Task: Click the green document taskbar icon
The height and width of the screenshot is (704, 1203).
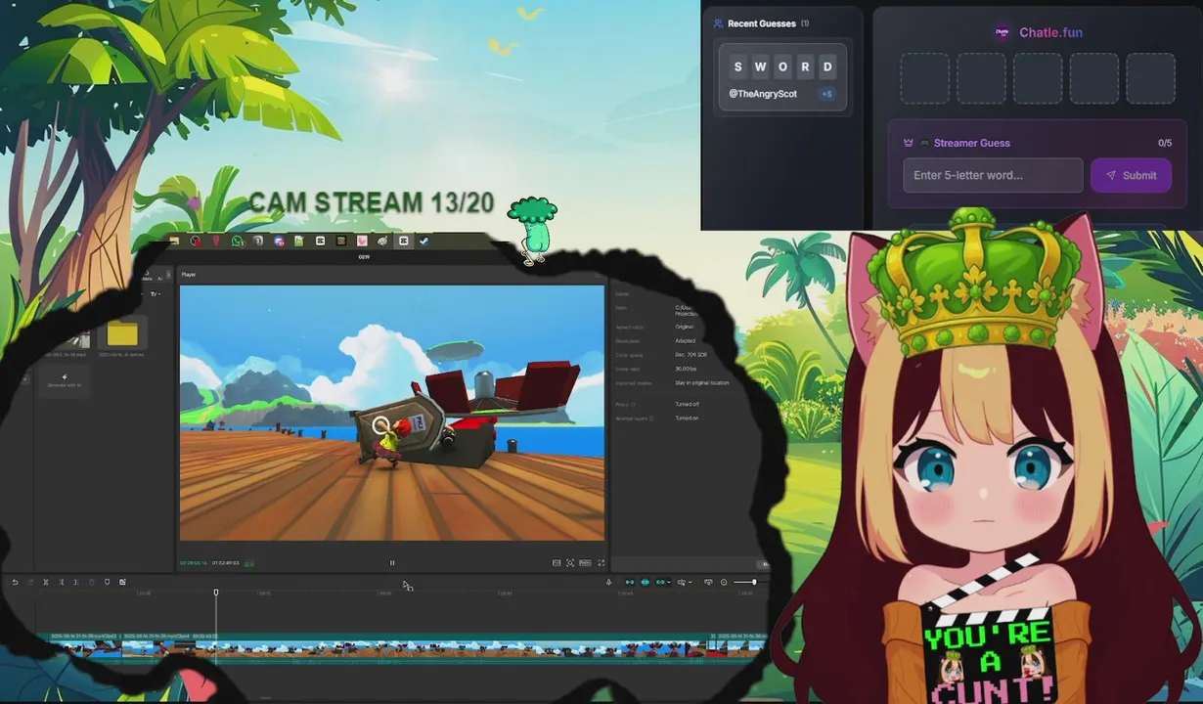Action: pos(299,241)
